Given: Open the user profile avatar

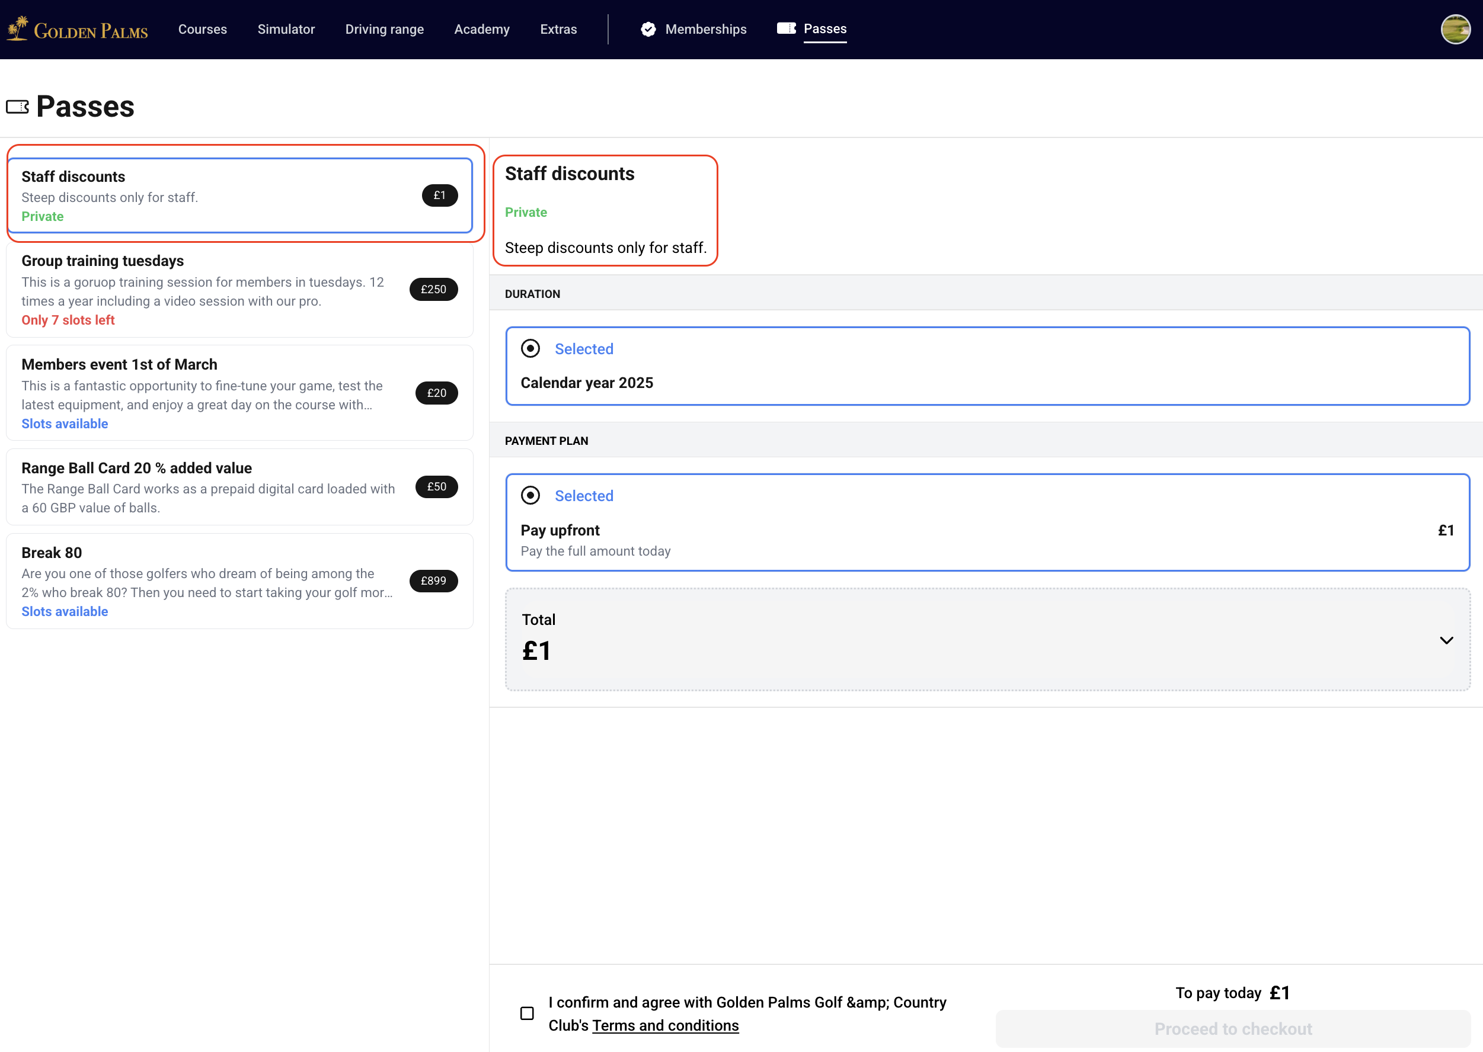Looking at the screenshot, I should 1455,29.
